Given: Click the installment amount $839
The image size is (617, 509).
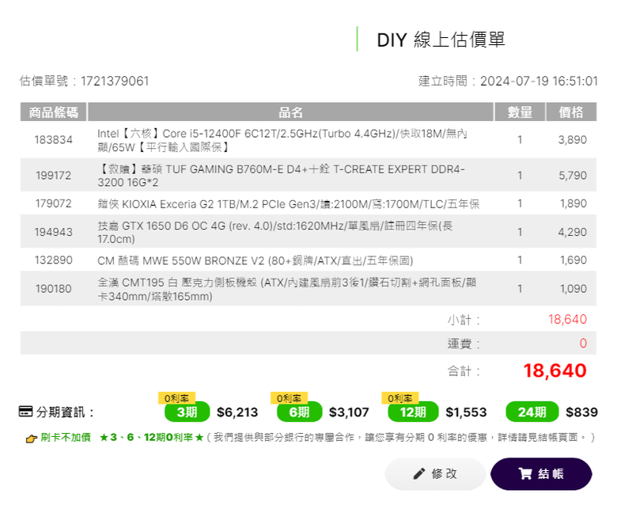Looking at the screenshot, I should [581, 412].
